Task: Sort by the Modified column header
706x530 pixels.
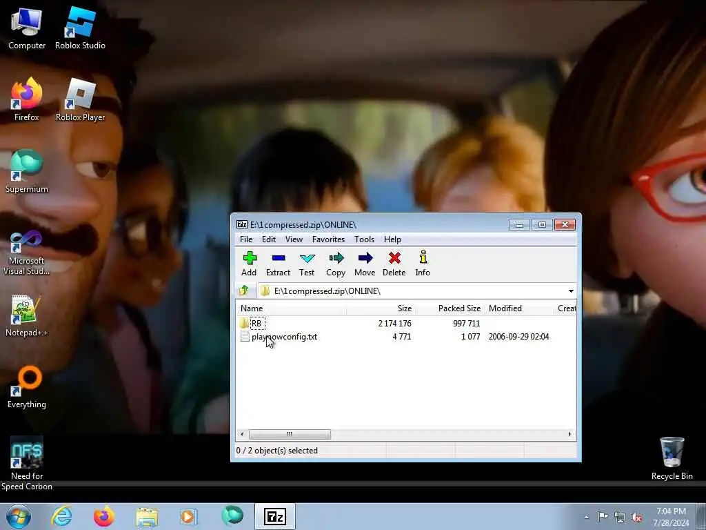Action: [x=519, y=308]
